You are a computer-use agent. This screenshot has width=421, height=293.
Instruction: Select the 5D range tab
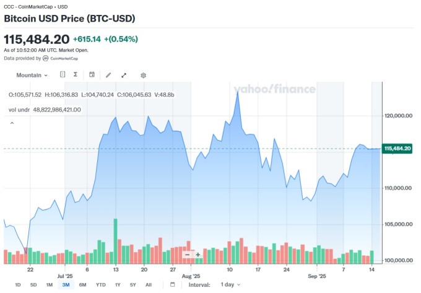[33, 285]
